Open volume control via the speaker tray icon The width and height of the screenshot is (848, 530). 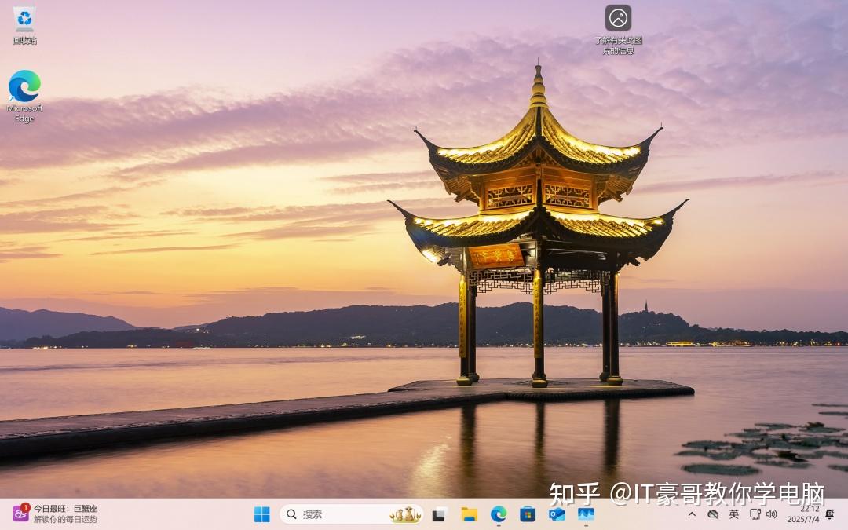pyautogui.click(x=772, y=514)
